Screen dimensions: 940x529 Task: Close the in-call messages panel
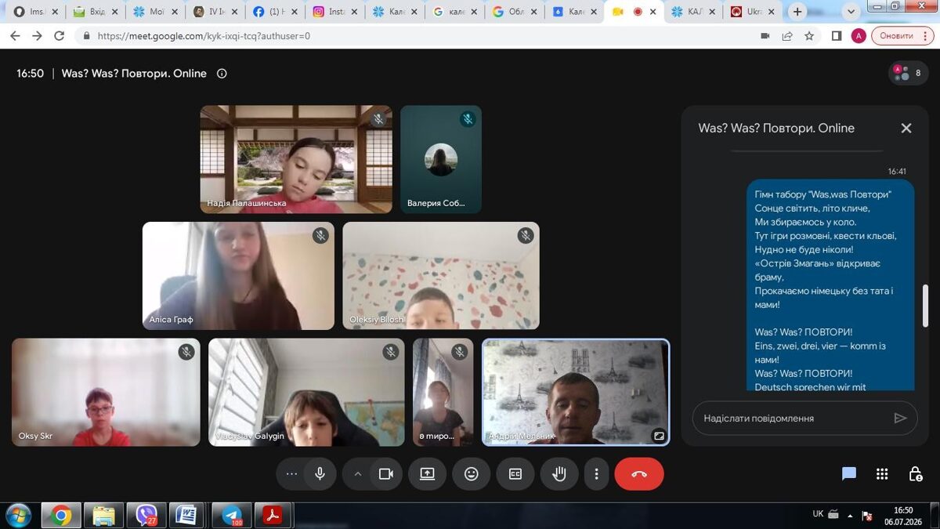[x=906, y=128]
